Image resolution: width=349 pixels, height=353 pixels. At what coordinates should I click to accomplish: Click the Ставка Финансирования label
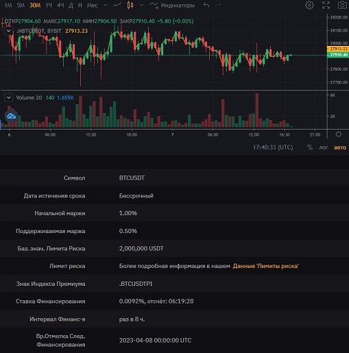[51, 302]
